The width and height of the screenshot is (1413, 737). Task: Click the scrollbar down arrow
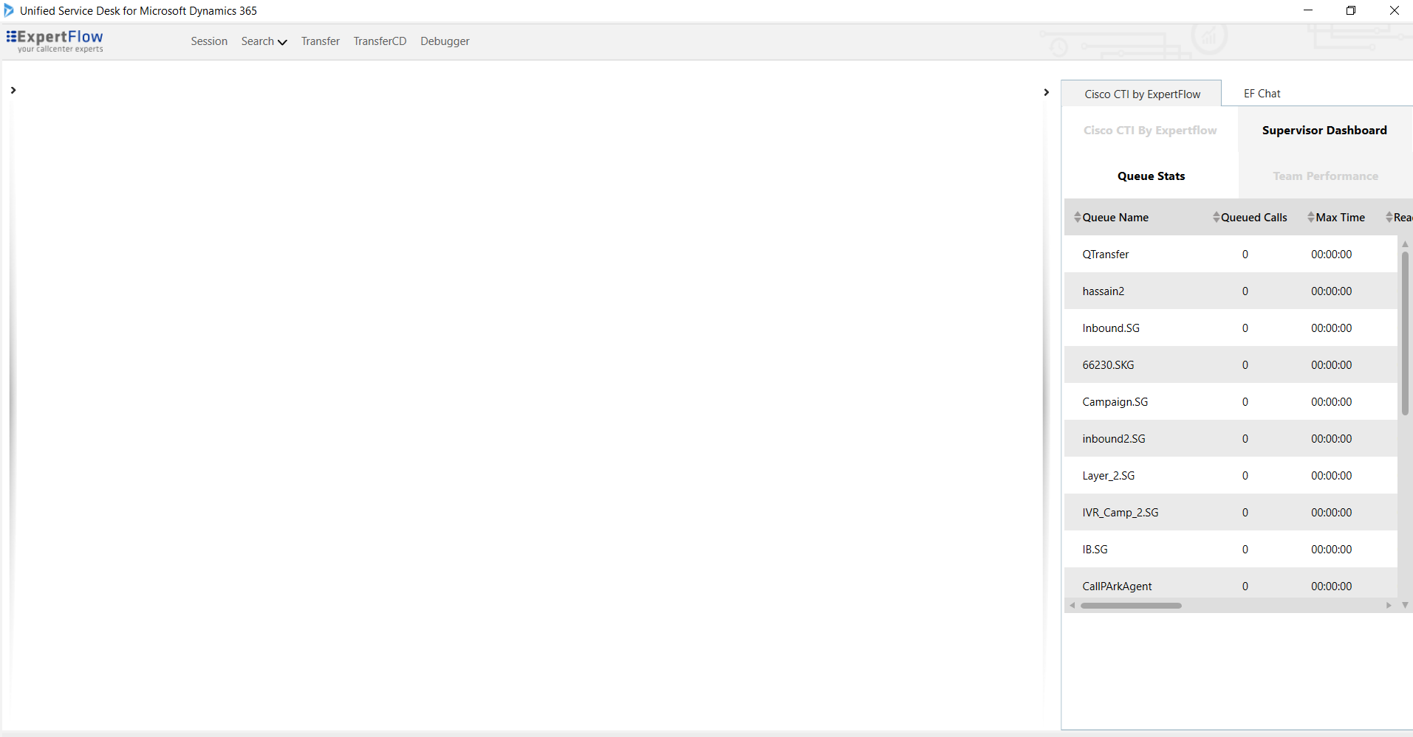[x=1404, y=604]
